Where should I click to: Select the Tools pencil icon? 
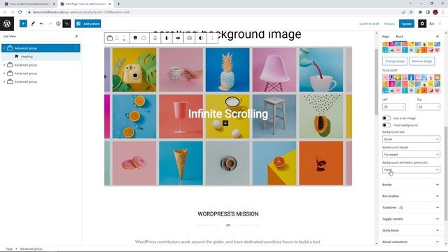[x=33, y=24]
